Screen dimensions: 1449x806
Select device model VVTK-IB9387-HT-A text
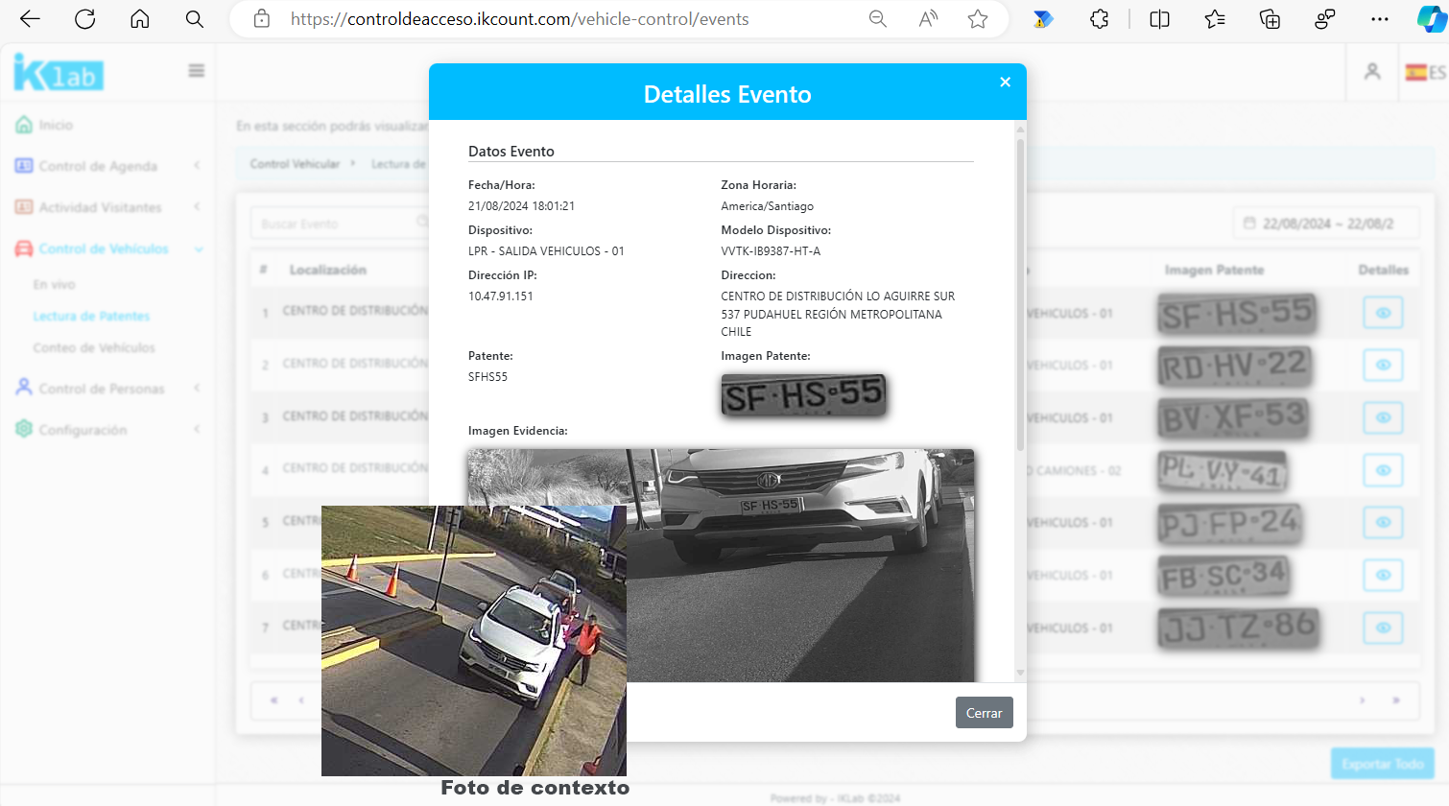click(x=771, y=251)
